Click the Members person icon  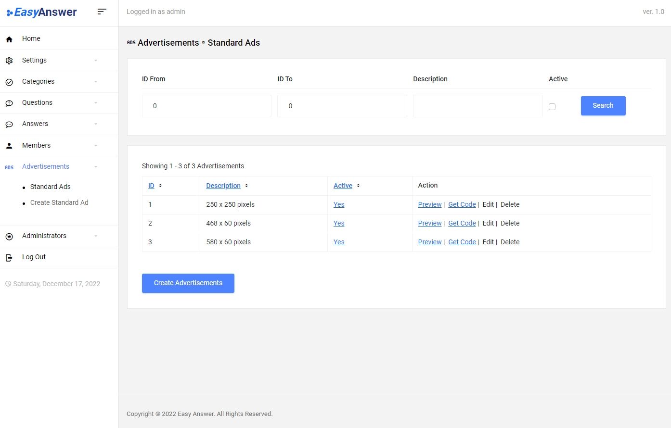coord(9,146)
